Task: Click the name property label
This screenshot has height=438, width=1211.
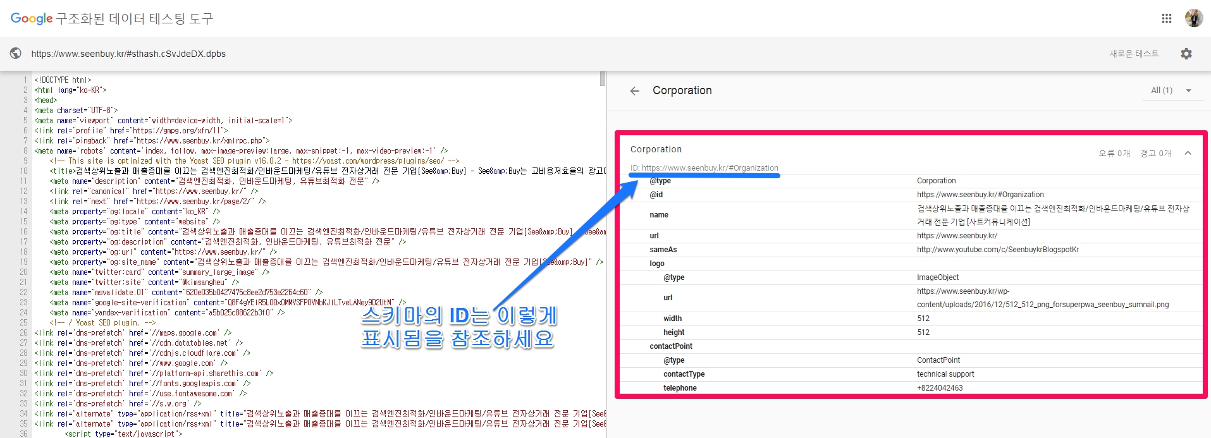Action: [x=659, y=215]
